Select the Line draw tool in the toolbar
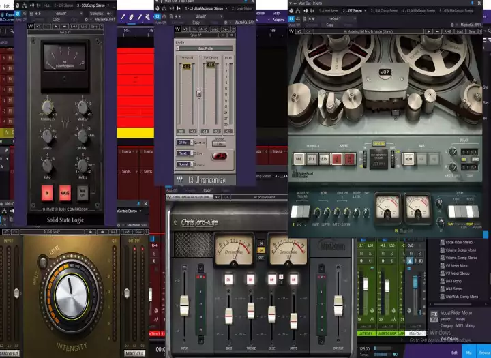 pos(139,17)
